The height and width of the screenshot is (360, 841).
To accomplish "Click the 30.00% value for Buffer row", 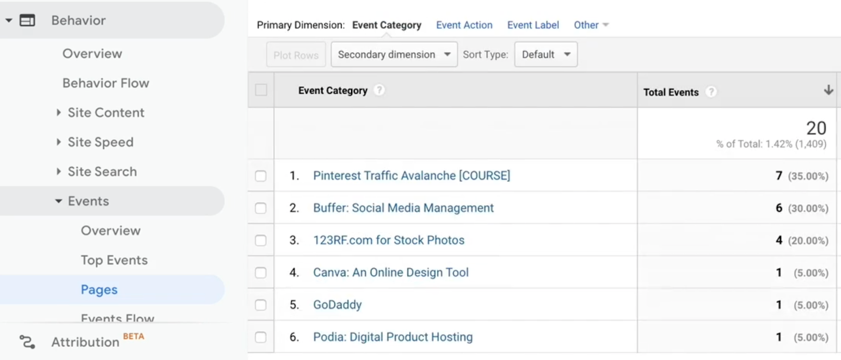I will pyautogui.click(x=808, y=208).
